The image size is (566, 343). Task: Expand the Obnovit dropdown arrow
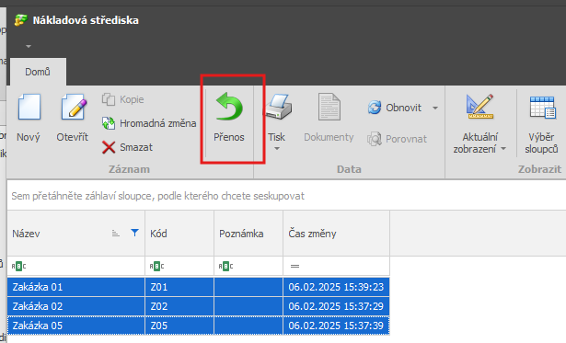click(x=435, y=108)
